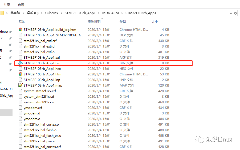Open the 查看 ribbon tab

[21, 5]
